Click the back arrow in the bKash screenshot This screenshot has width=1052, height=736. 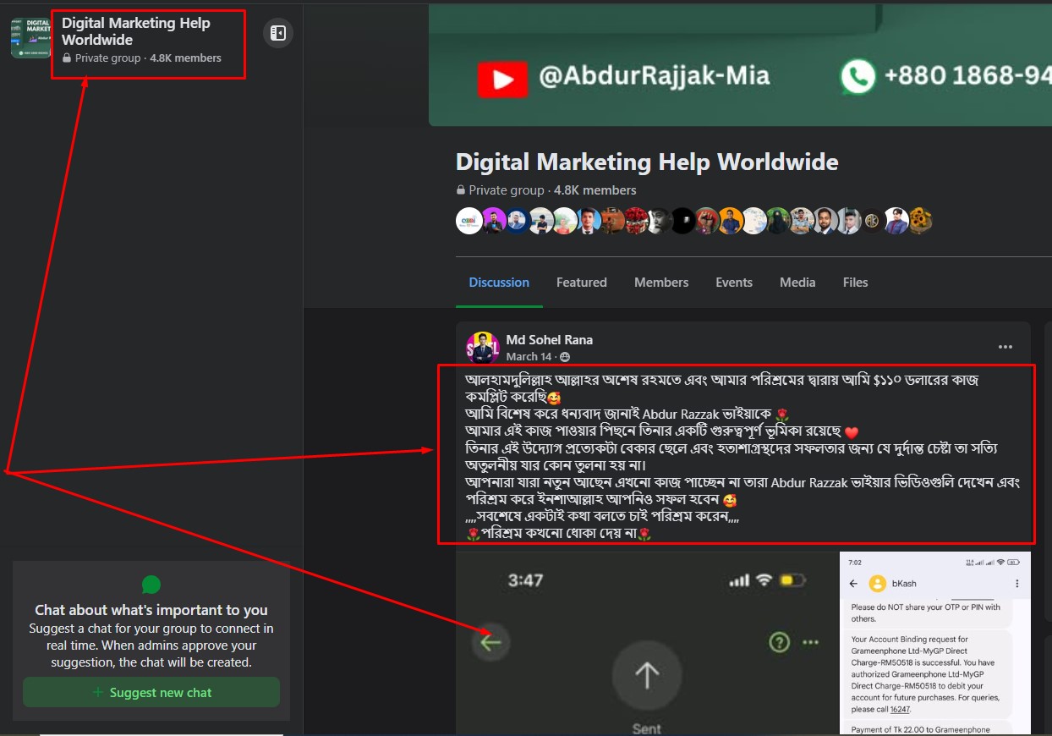click(x=853, y=584)
